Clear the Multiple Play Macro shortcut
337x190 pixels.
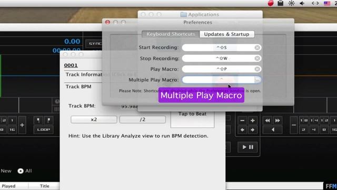pos(257,80)
